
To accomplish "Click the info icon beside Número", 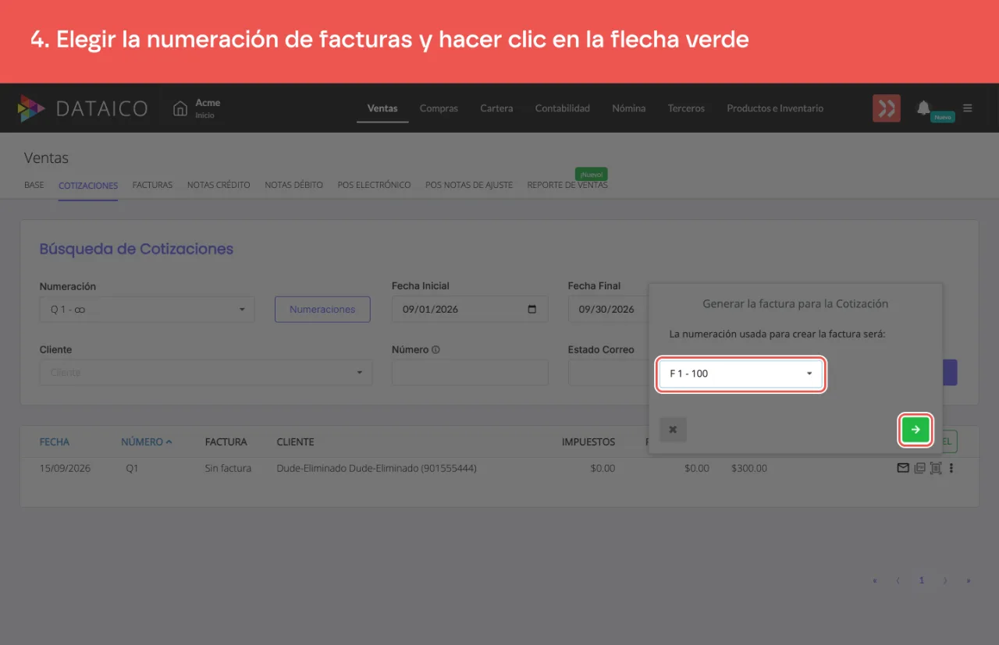I will (436, 350).
